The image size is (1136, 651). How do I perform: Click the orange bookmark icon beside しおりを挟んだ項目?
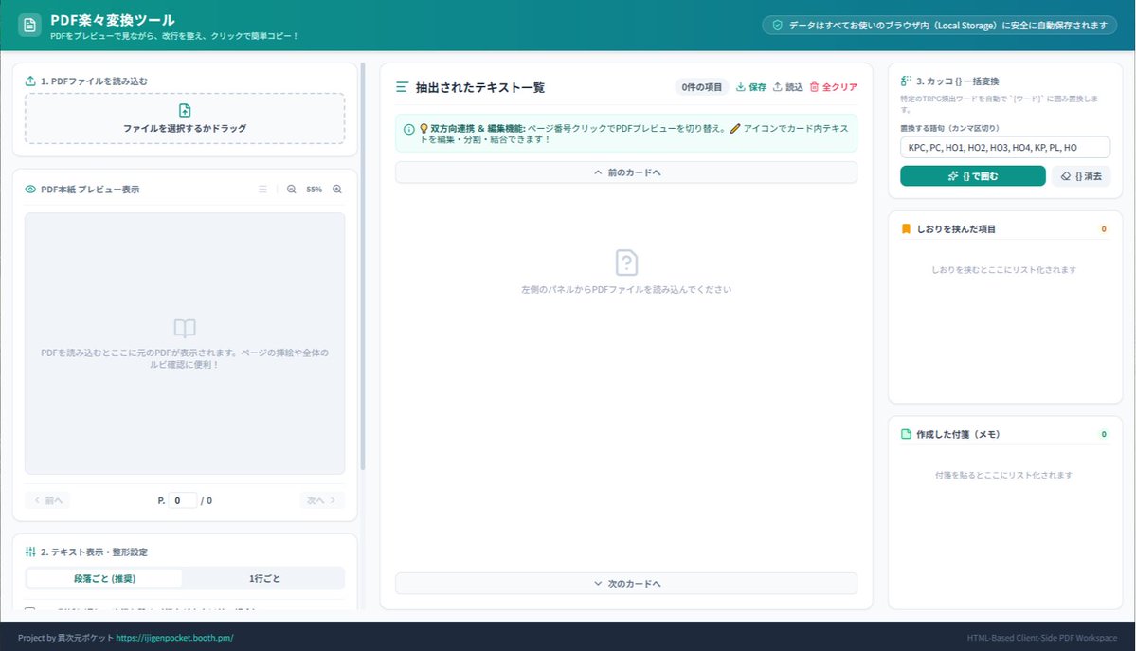pyautogui.click(x=906, y=229)
